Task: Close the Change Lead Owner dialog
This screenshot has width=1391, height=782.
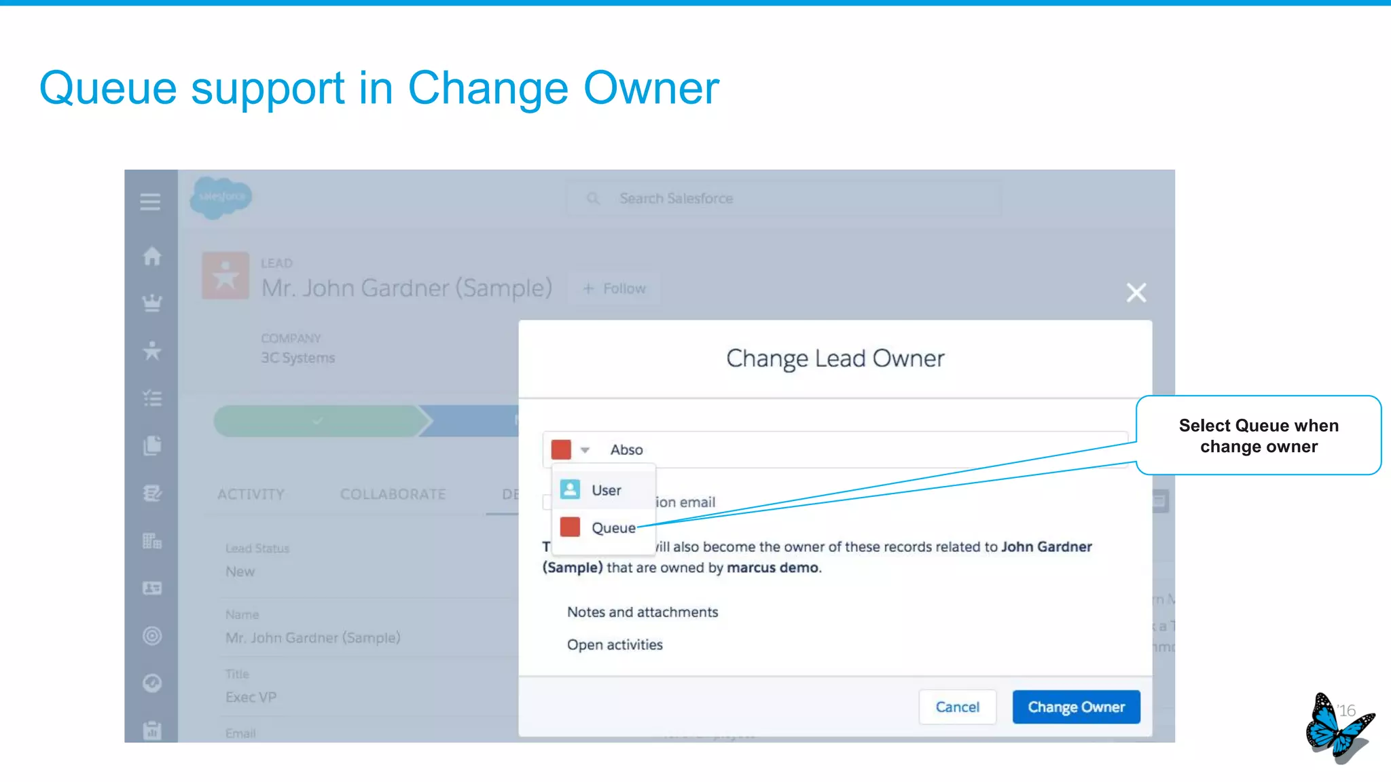Action: (1136, 293)
